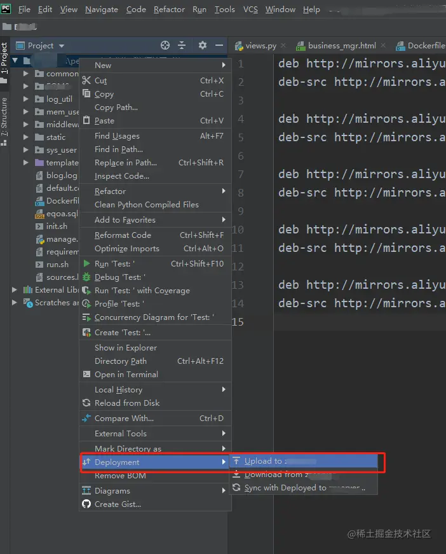The image size is (446, 554).
Task: Open the External Tools submenu
Action: (155, 433)
